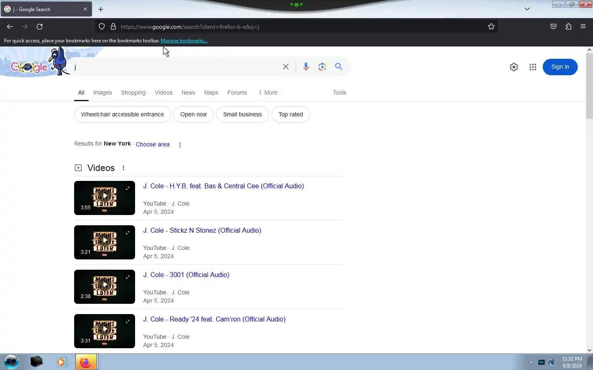Close the Google Search tab
The width and height of the screenshot is (593, 370).
85,9
